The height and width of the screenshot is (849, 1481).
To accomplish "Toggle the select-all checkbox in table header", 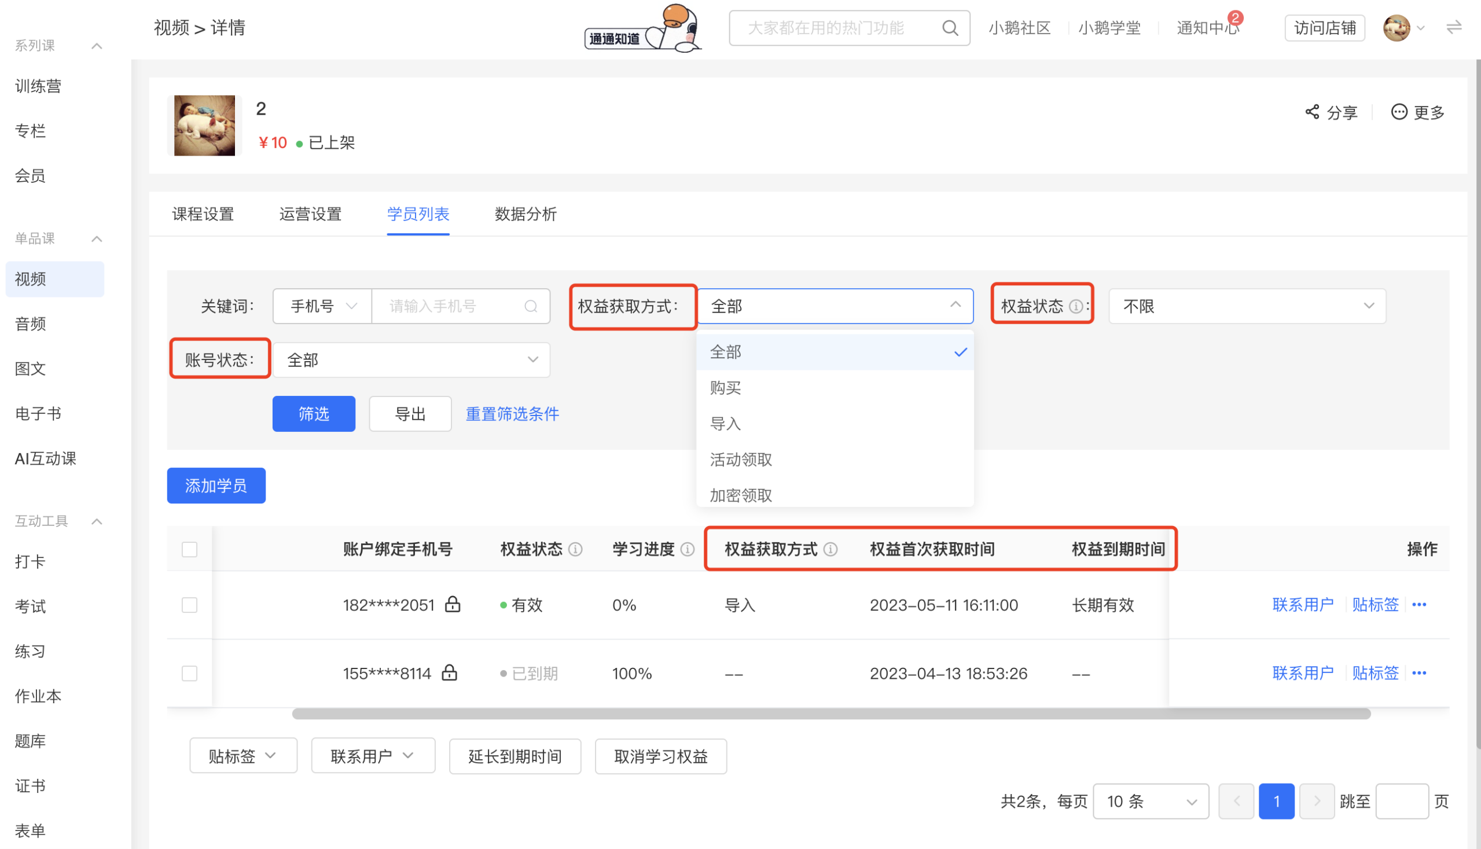I will point(189,549).
